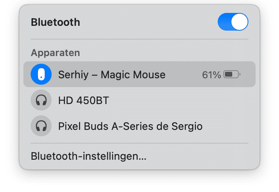
Task: Connect to the HD 450BT headphones
Action: (x=139, y=100)
